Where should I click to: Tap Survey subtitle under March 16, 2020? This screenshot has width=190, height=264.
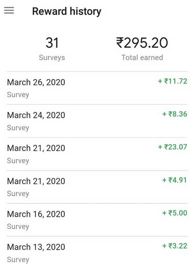[x=18, y=227]
